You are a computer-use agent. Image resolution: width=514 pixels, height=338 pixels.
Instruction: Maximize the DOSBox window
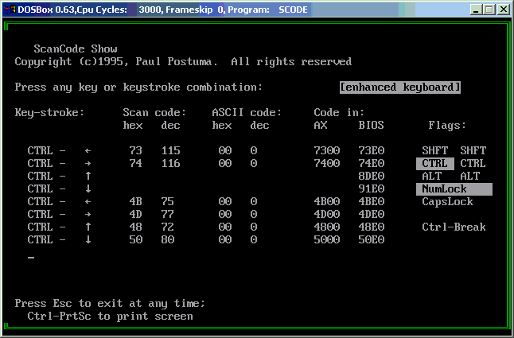click(489, 10)
